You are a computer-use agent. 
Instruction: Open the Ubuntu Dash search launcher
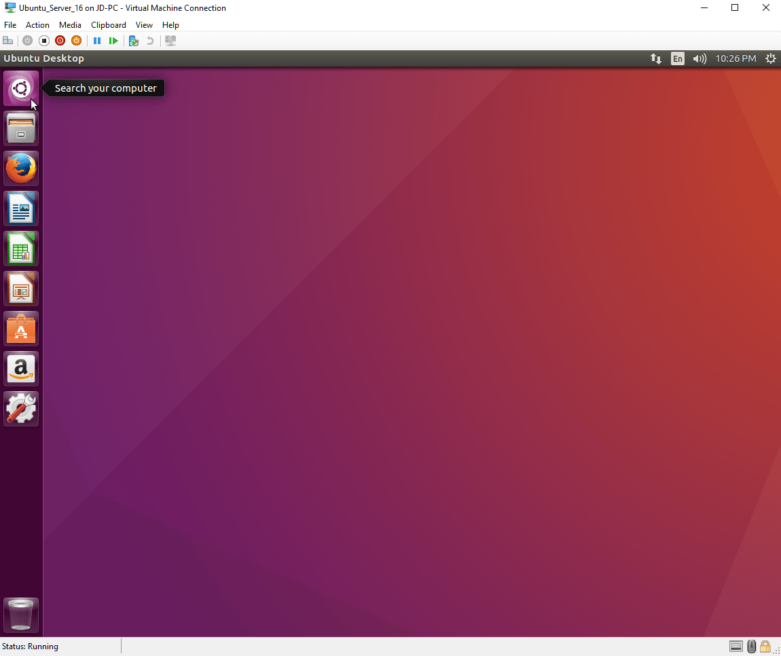tap(21, 88)
